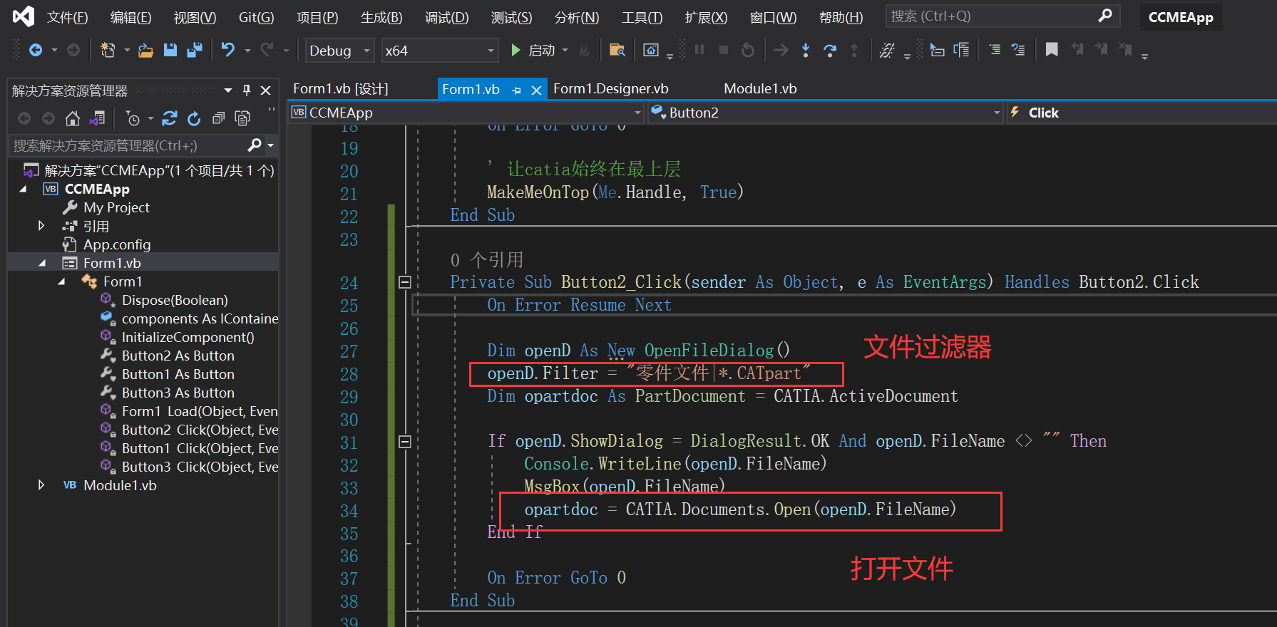Click the Show All Files icon
The width and height of the screenshot is (1277, 627).
pyautogui.click(x=243, y=118)
